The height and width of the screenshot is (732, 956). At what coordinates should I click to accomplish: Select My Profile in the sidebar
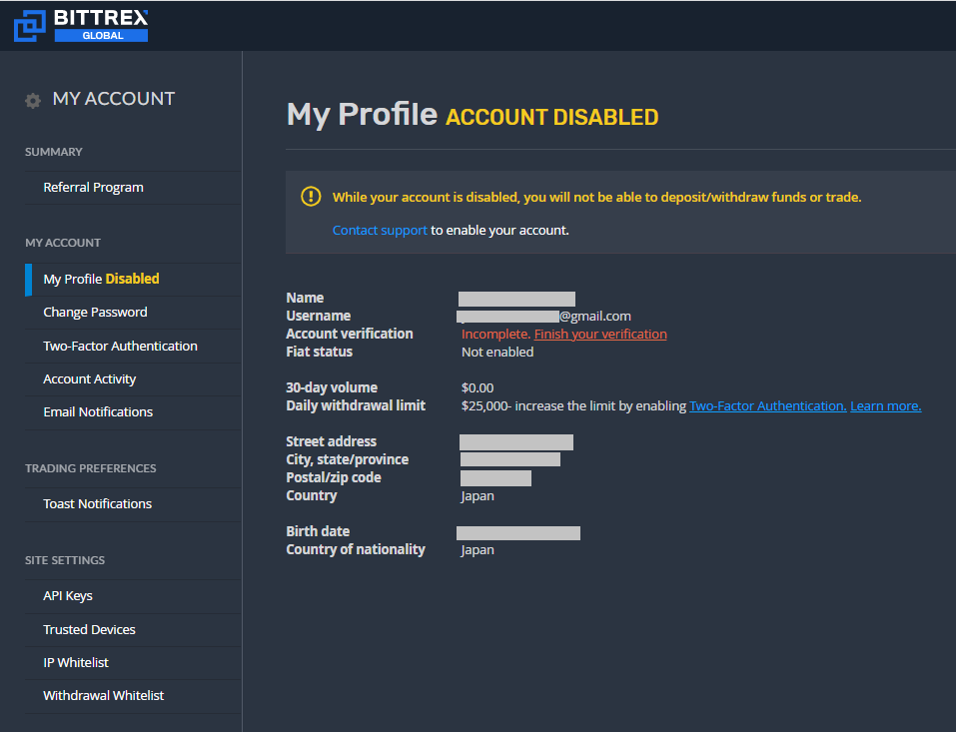[x=101, y=280]
